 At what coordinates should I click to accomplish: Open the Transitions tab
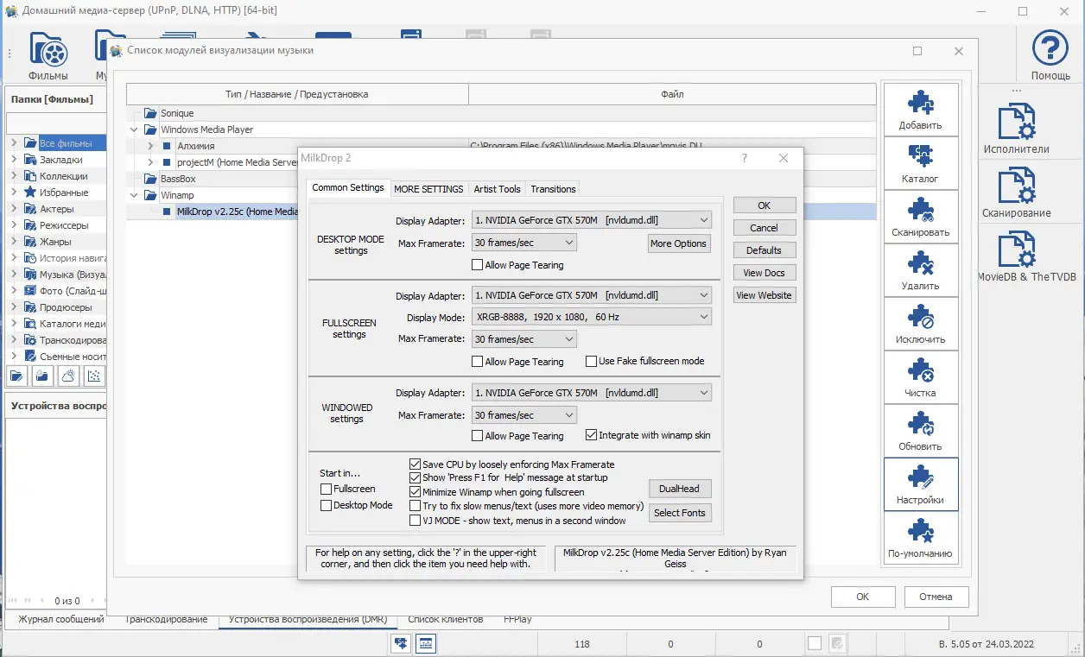click(x=553, y=189)
